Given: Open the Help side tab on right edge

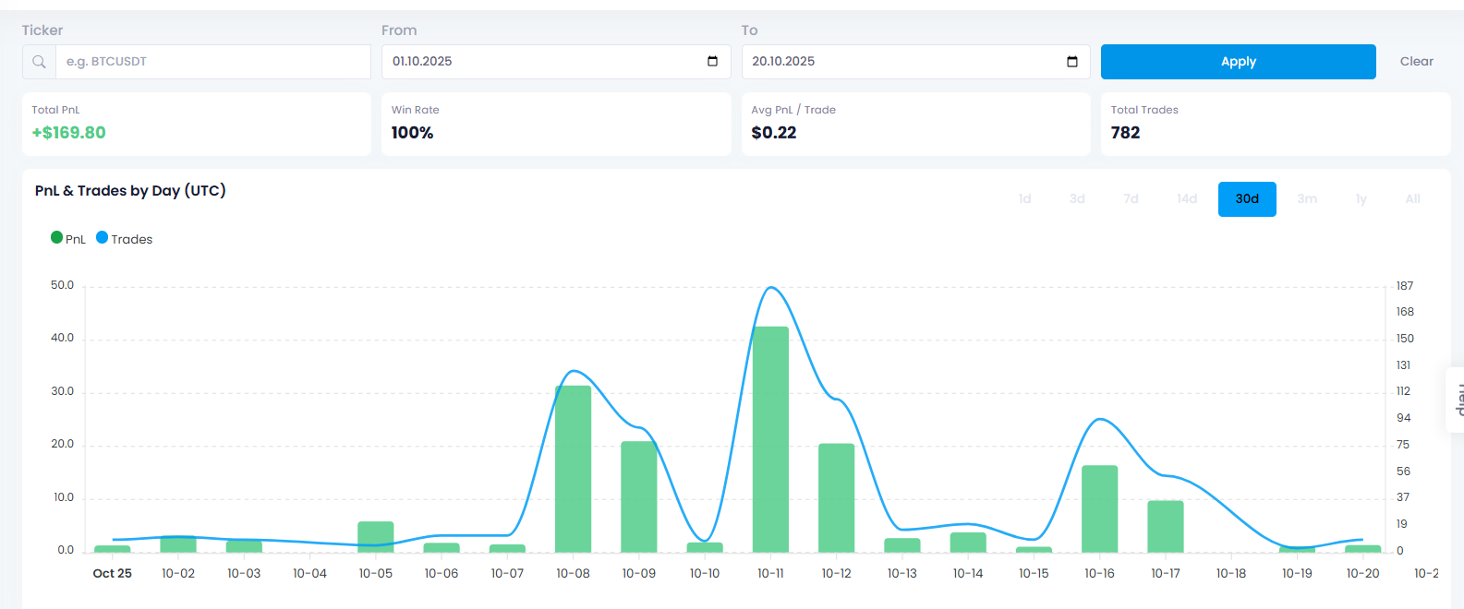Looking at the screenshot, I should (x=1456, y=400).
